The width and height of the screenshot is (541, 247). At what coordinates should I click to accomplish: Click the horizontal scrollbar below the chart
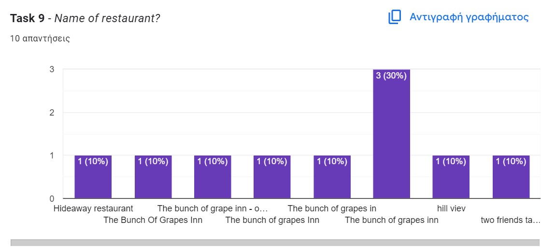pos(275,243)
